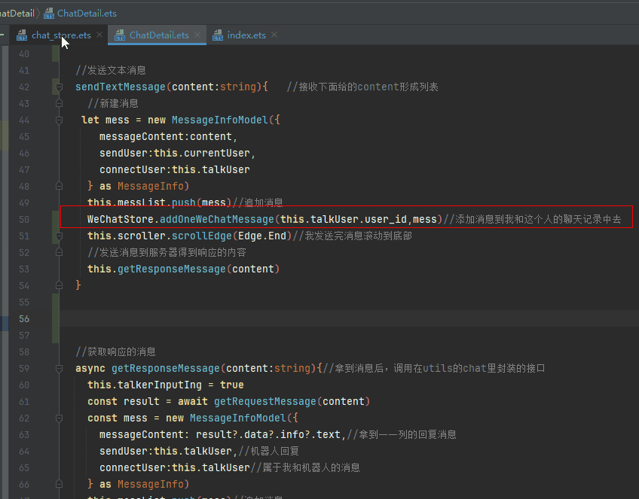This screenshot has height=499, width=639.
Task: Close the ChatDetail.ets tab
Action: coord(197,34)
